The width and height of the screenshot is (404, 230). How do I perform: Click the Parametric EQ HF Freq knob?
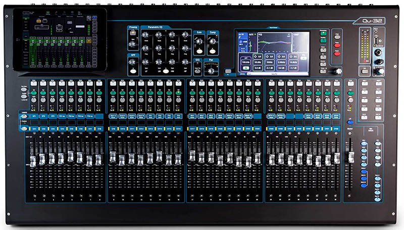click(x=185, y=48)
